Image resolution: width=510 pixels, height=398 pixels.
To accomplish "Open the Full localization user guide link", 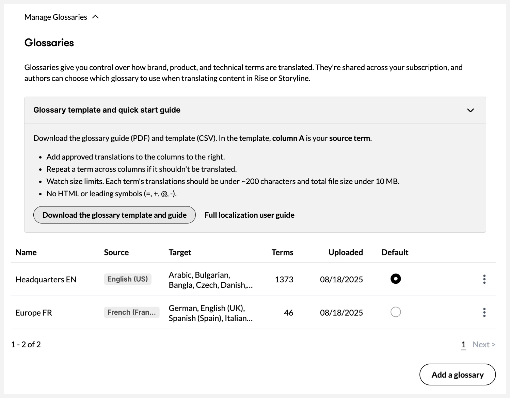I will [249, 215].
